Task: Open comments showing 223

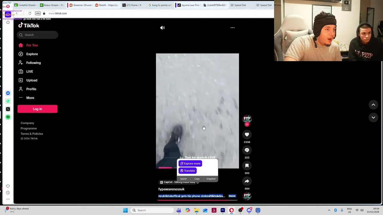Action: pos(247,150)
